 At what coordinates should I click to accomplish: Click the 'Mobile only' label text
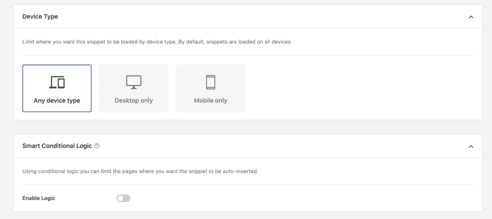(211, 100)
